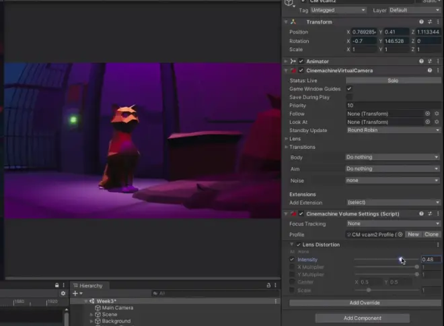Enable the Y Multiplier override checkbox

click(292, 274)
